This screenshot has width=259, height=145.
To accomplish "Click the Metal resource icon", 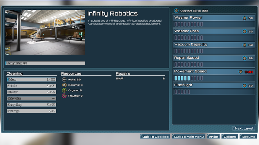I will click(x=64, y=79).
